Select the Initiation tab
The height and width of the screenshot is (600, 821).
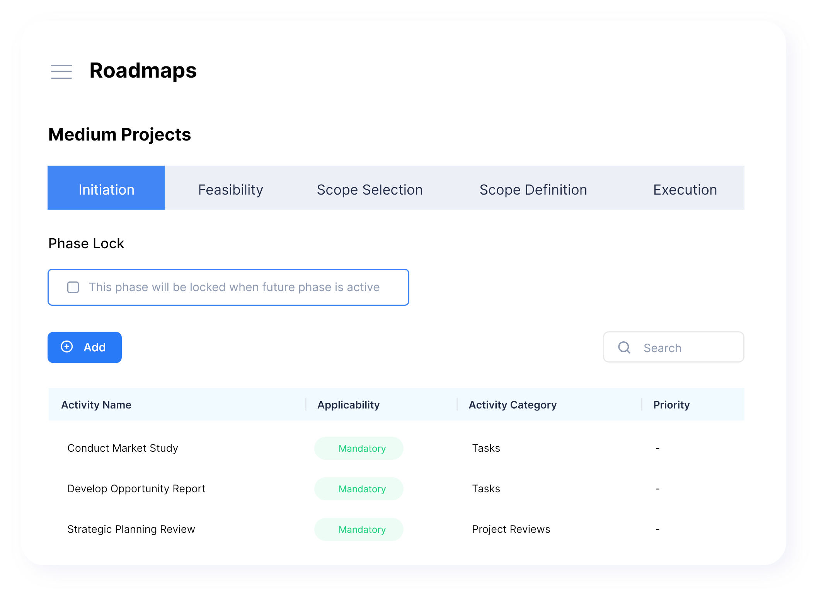[106, 190]
